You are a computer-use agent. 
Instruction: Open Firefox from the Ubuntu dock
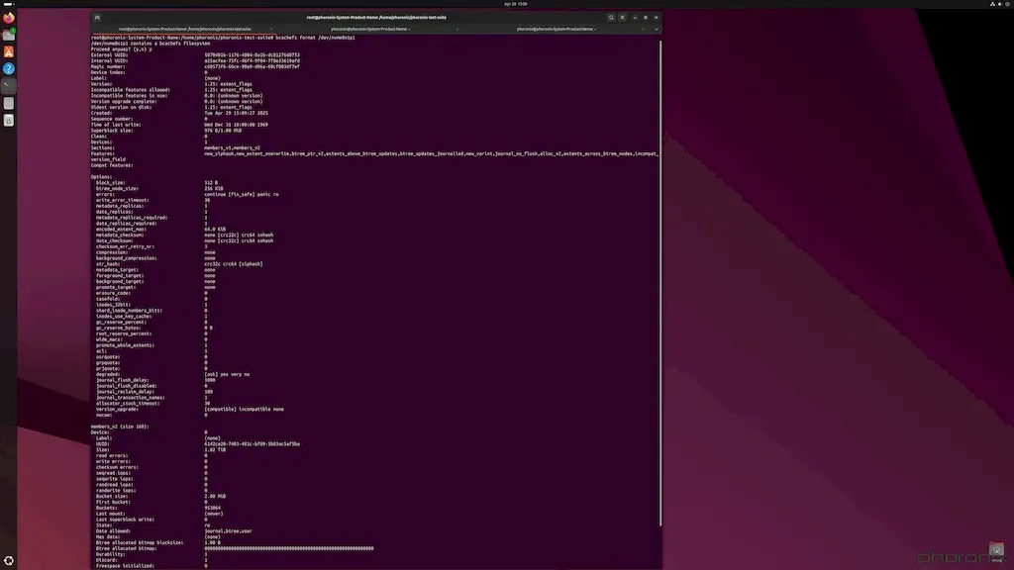click(x=8, y=18)
